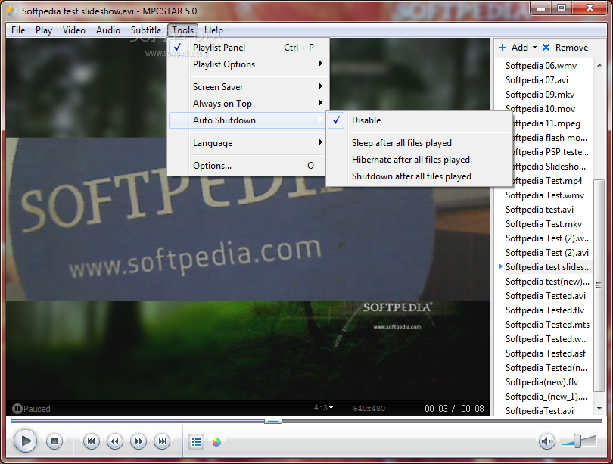Select Softpedia 07.avi in playlist
The width and height of the screenshot is (613, 464).
click(x=537, y=80)
